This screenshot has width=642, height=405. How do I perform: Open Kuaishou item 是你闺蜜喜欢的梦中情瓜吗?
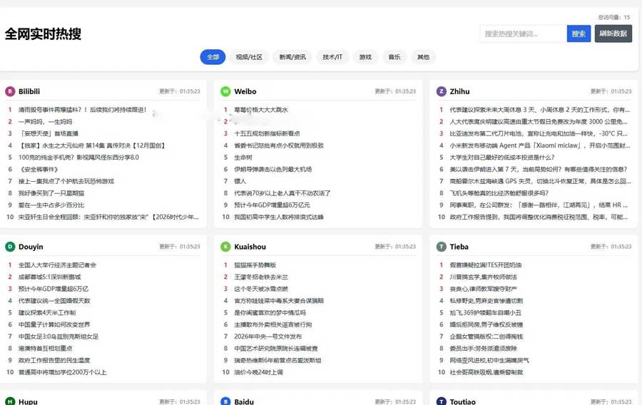(x=270, y=312)
